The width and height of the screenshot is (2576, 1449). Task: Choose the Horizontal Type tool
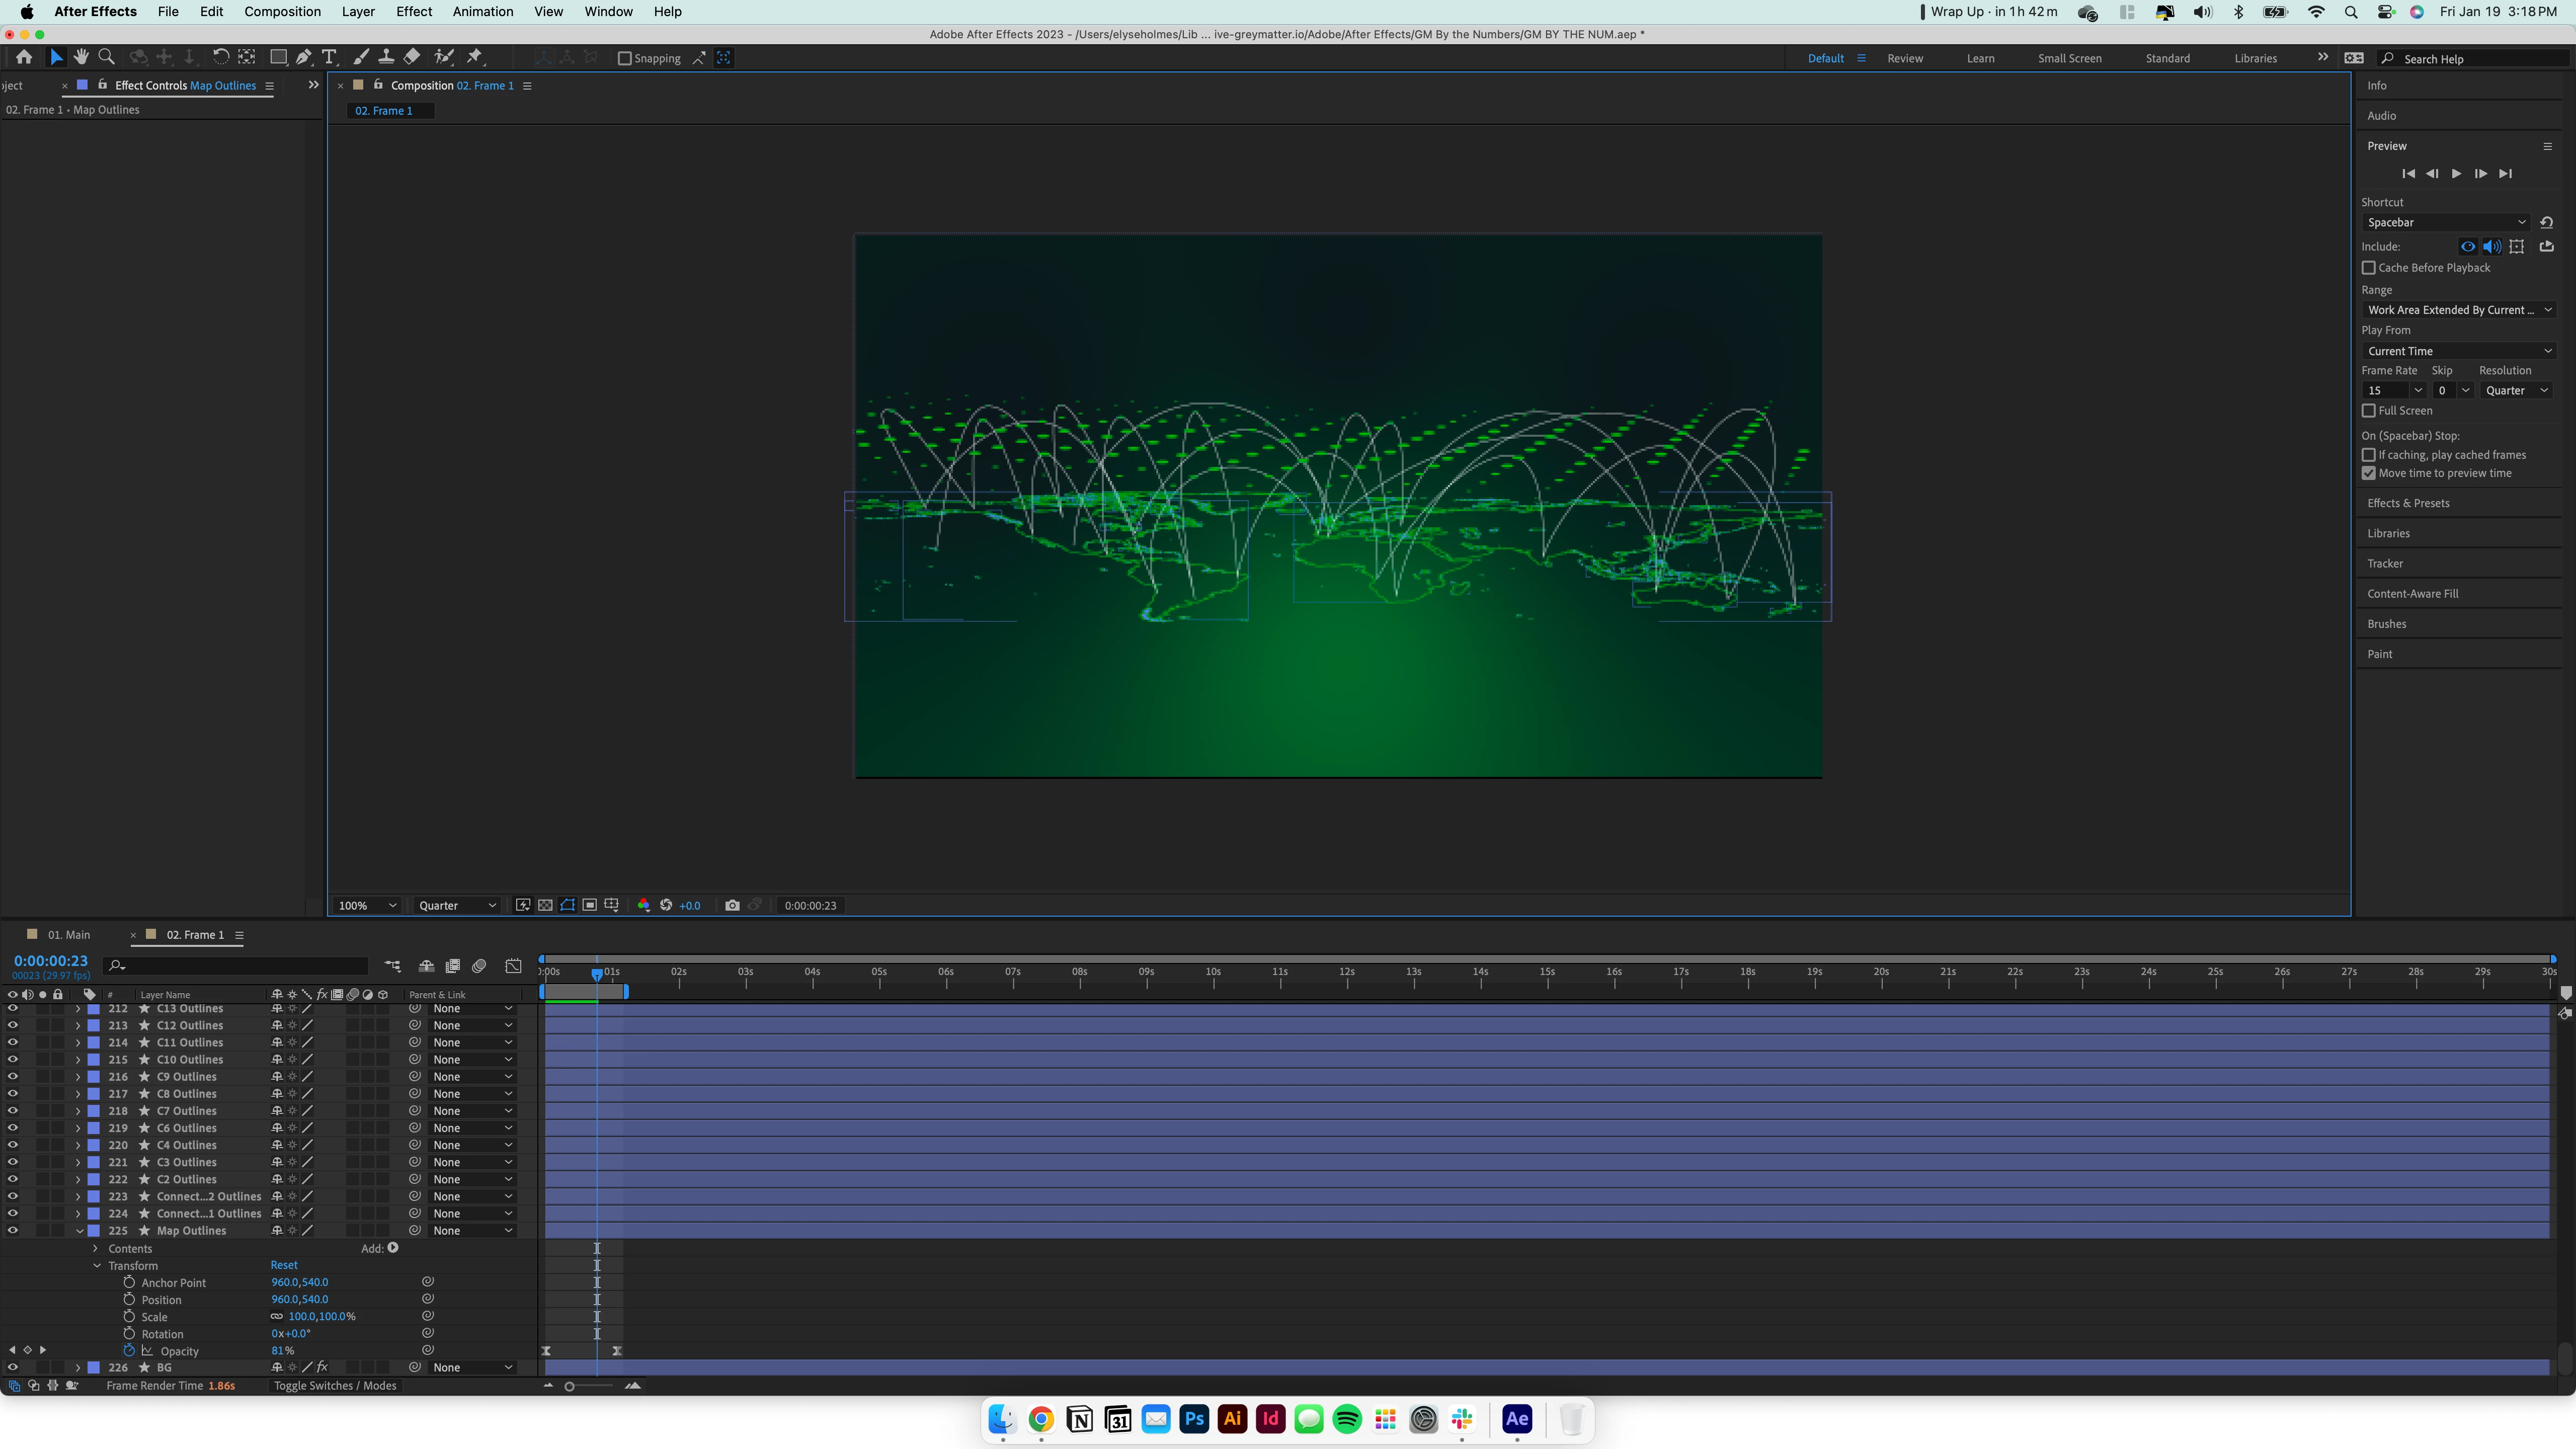tap(329, 57)
